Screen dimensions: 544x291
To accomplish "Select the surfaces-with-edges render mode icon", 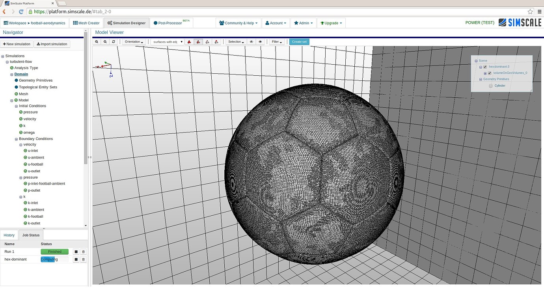I will click(198, 41).
